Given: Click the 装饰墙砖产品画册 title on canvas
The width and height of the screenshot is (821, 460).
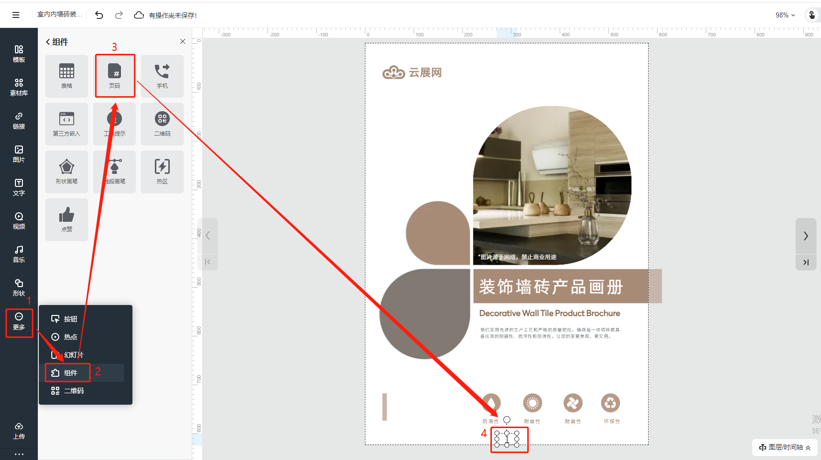Looking at the screenshot, I should 551,287.
